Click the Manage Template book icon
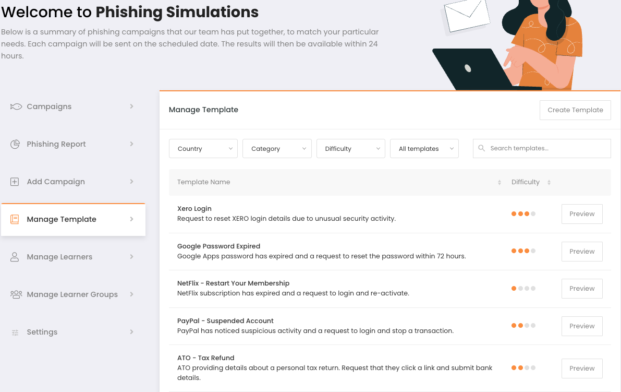Image resolution: width=621 pixels, height=392 pixels. [x=15, y=219]
